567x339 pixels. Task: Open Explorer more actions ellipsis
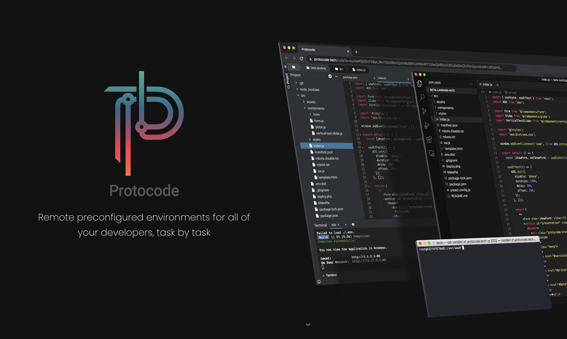click(471, 84)
